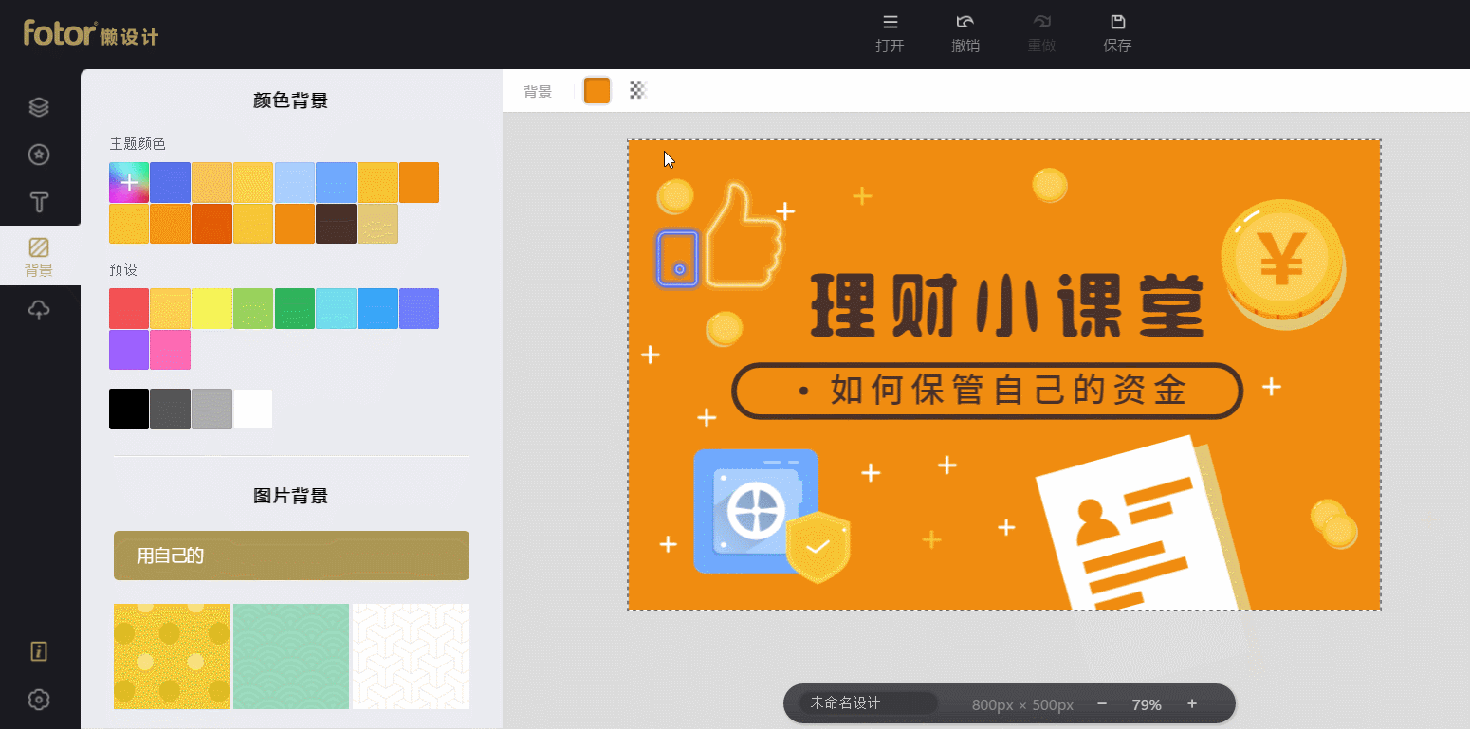Click the 用自己的 upload image button
Screen dimensions: 1470x729
[291, 556]
